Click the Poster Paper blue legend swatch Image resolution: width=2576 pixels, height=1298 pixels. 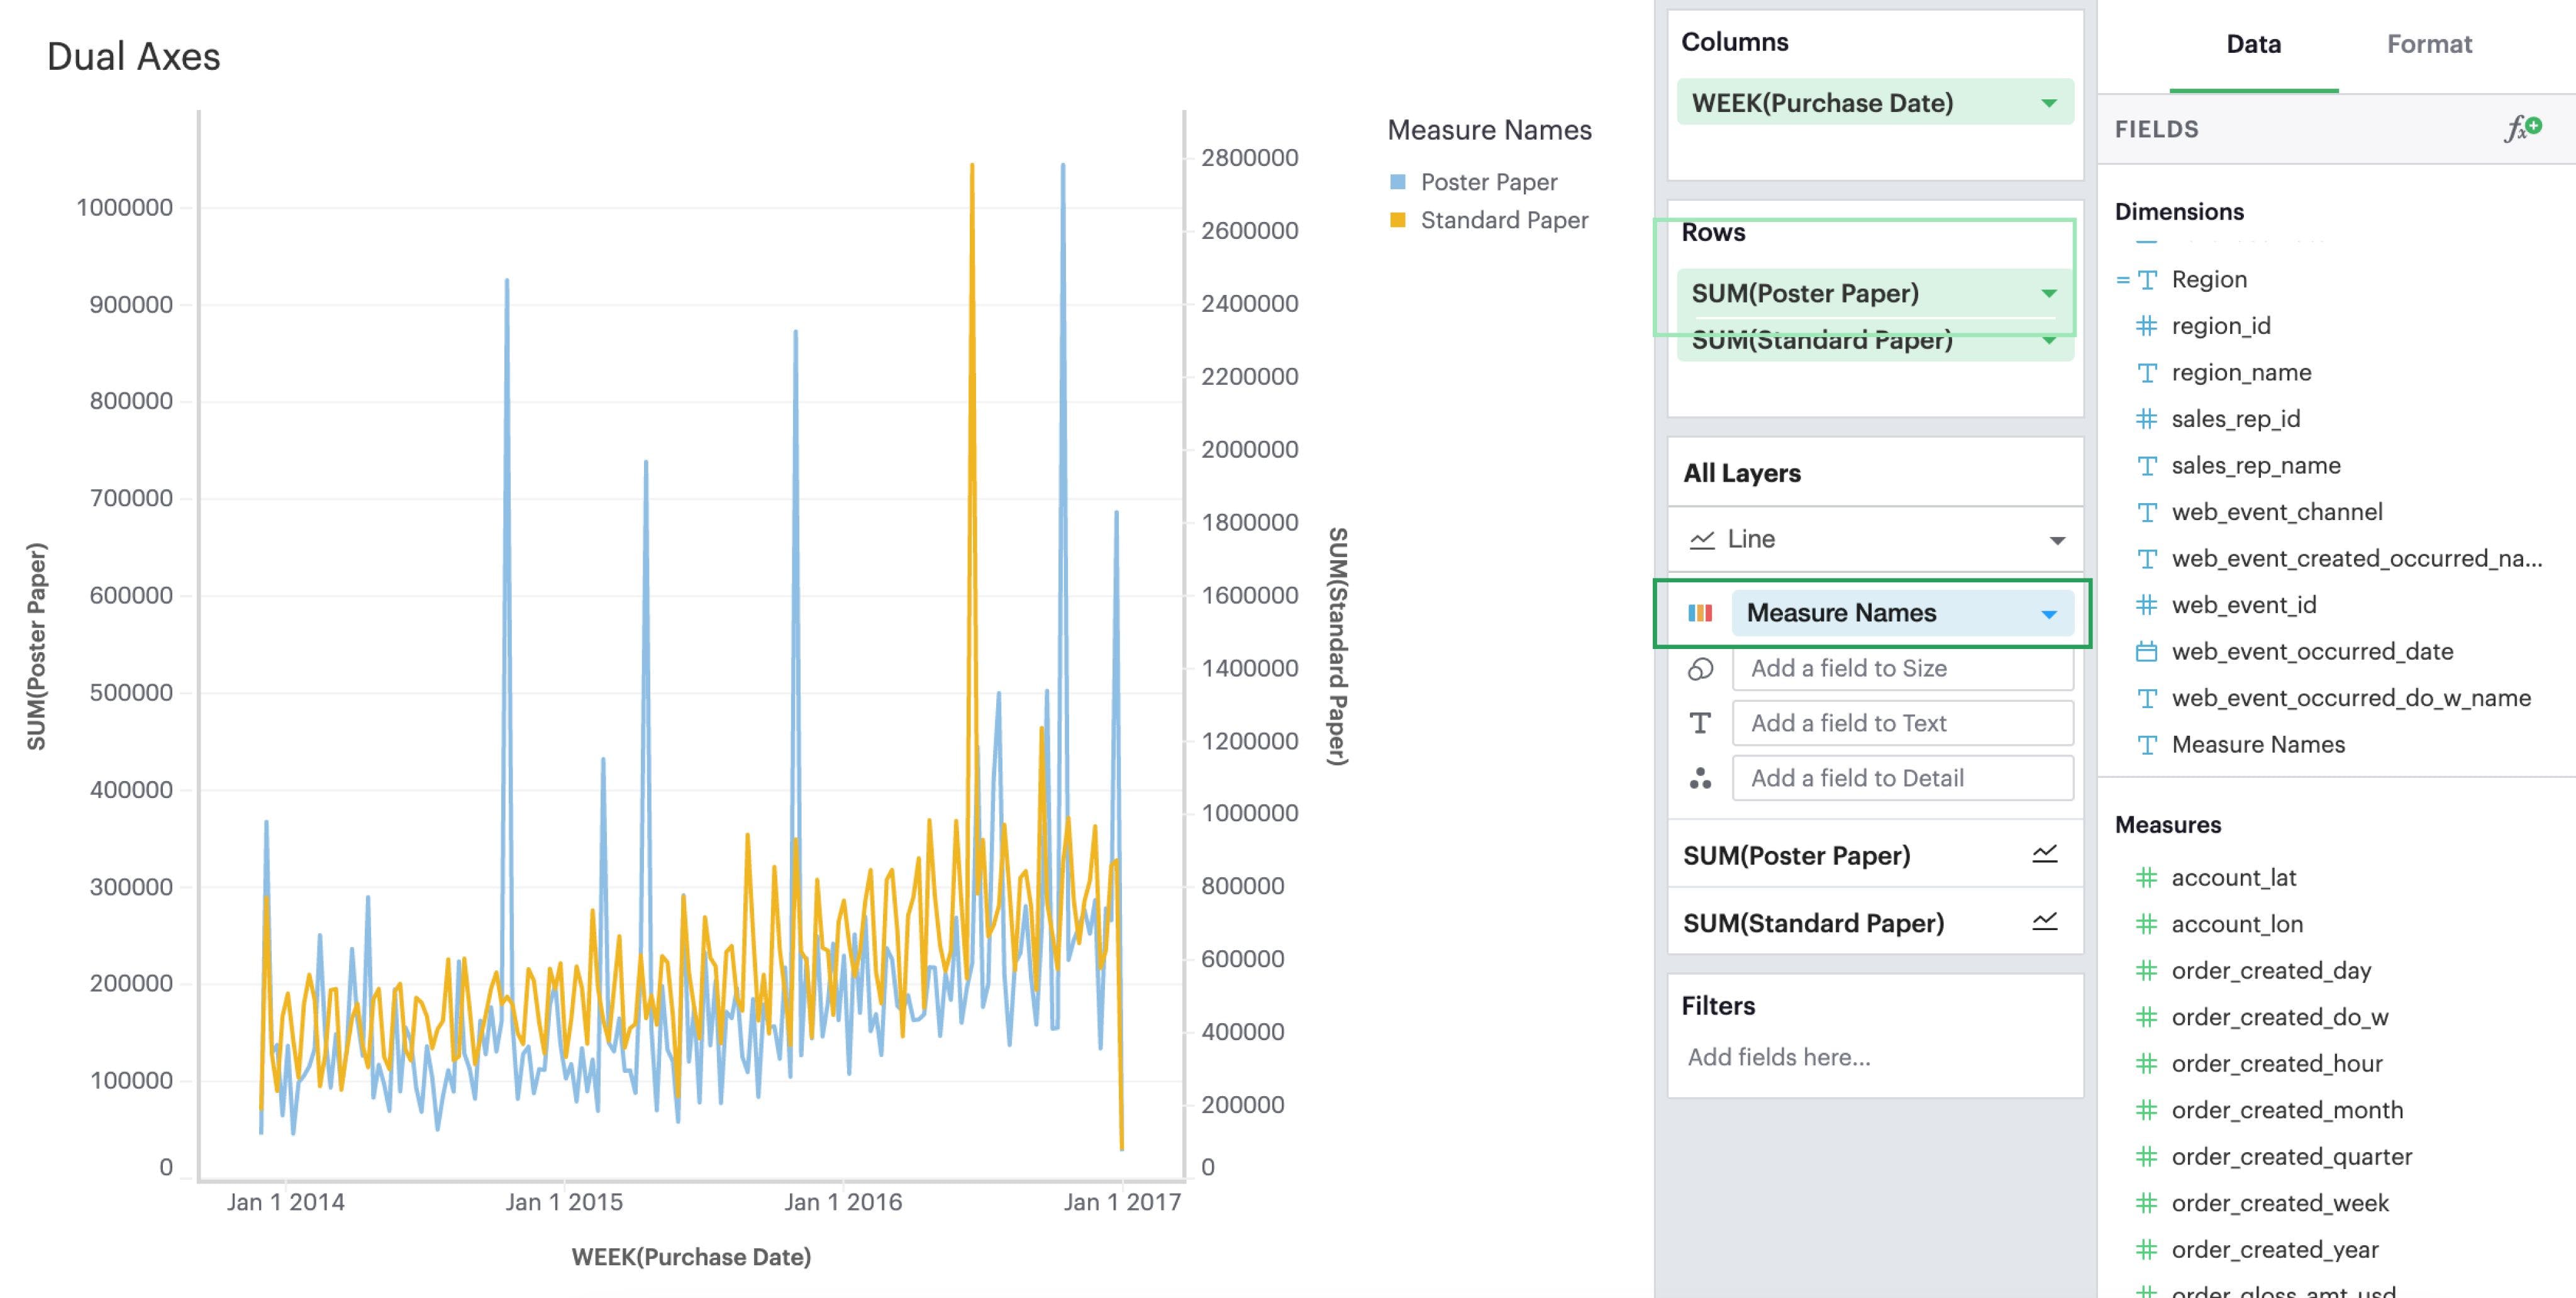pos(1398,182)
